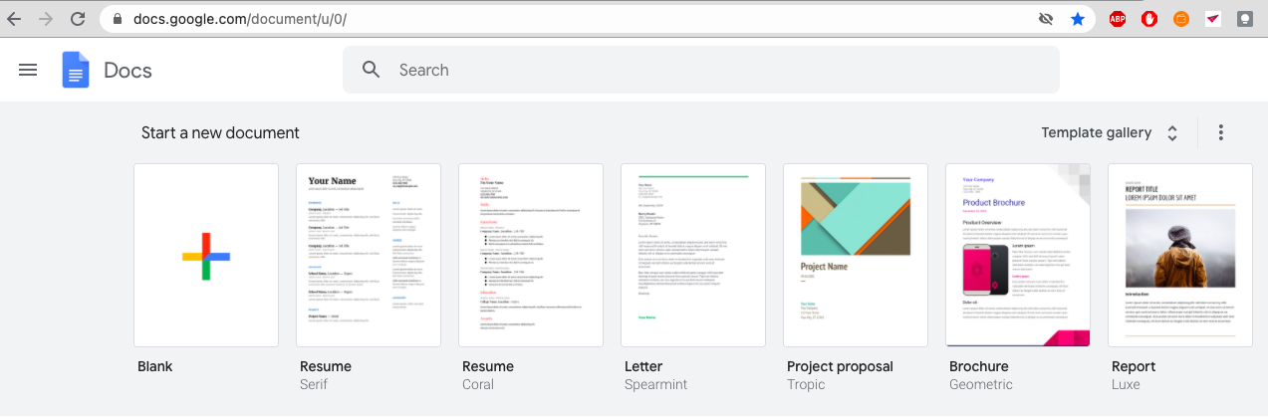Select the Report Luxe template
The height and width of the screenshot is (418, 1268).
pyautogui.click(x=1180, y=256)
